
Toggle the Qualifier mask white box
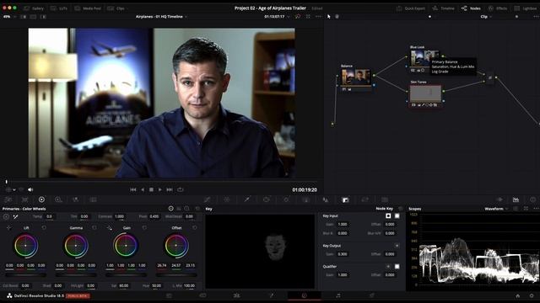[397, 267]
